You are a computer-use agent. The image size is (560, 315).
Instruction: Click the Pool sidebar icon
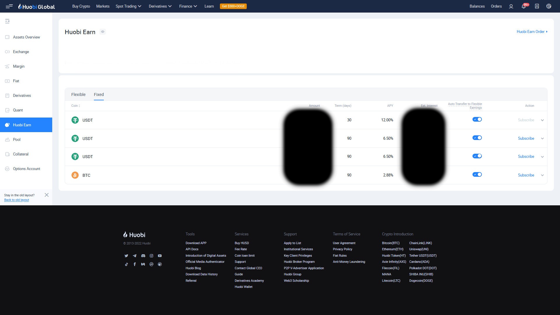pyautogui.click(x=7, y=139)
